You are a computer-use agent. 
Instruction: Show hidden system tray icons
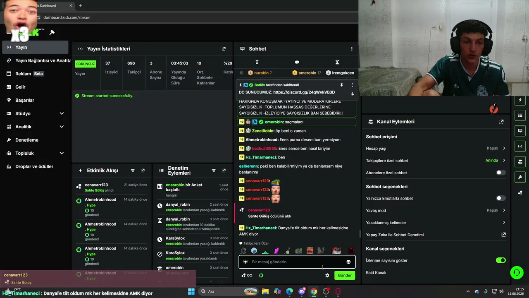click(468, 291)
